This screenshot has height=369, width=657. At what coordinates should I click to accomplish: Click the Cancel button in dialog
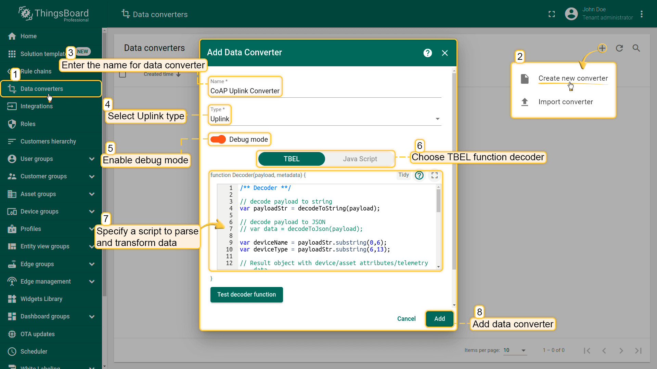point(406,319)
